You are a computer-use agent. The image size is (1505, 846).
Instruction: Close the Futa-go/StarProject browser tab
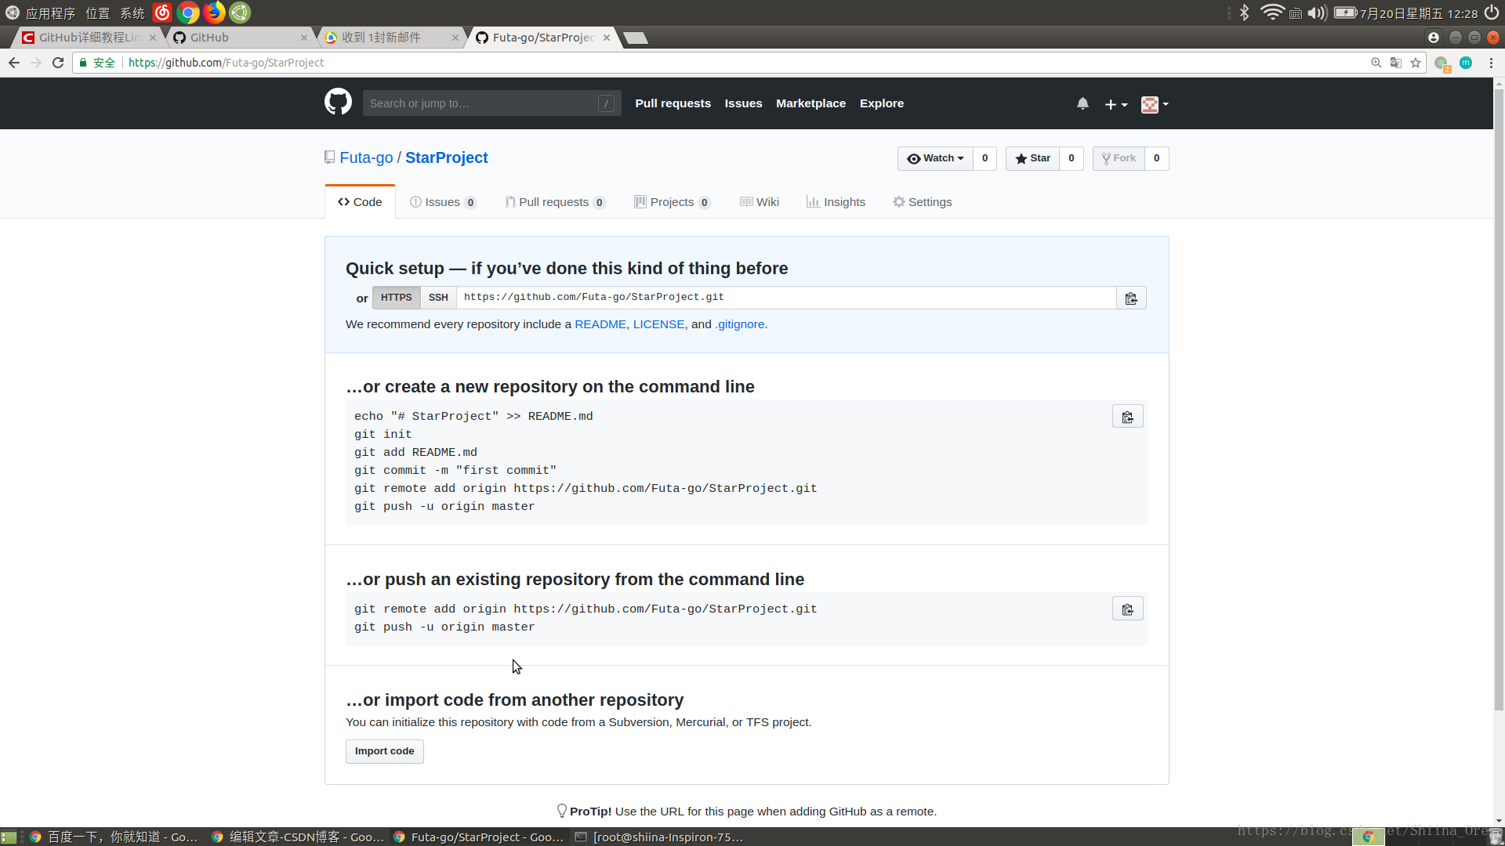[x=607, y=38]
